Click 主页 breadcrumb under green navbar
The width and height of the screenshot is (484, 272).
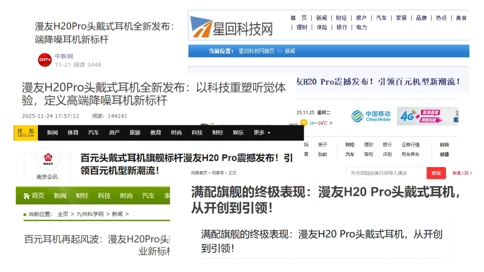[x=63, y=214]
